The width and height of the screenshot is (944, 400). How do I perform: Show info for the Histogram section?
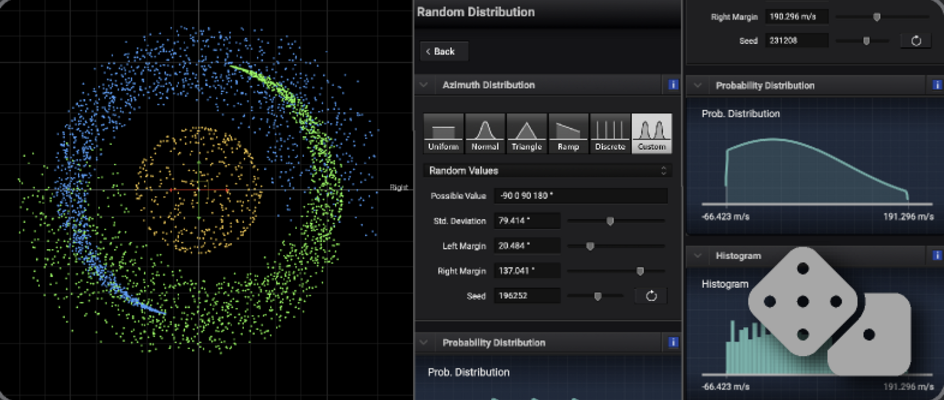937,256
